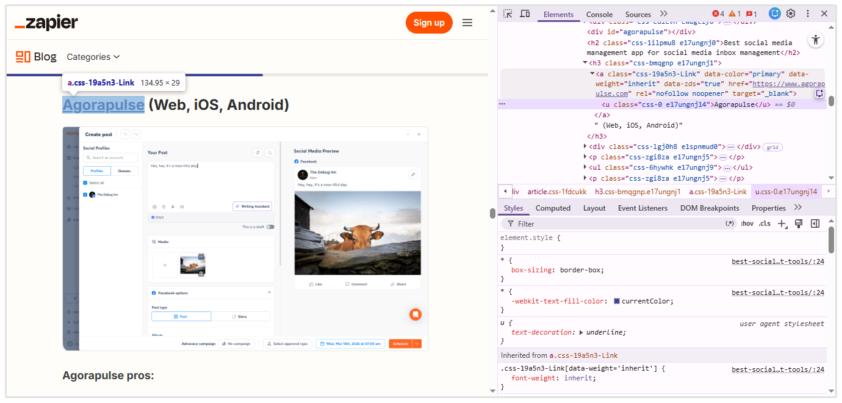The image size is (842, 403).
Task: Open the Computed tab
Action: click(x=553, y=208)
